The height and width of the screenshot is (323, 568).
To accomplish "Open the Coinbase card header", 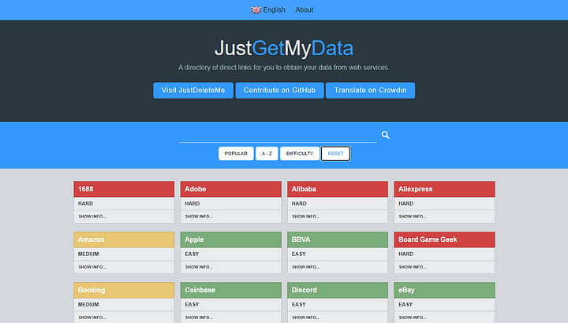I will coord(230,290).
